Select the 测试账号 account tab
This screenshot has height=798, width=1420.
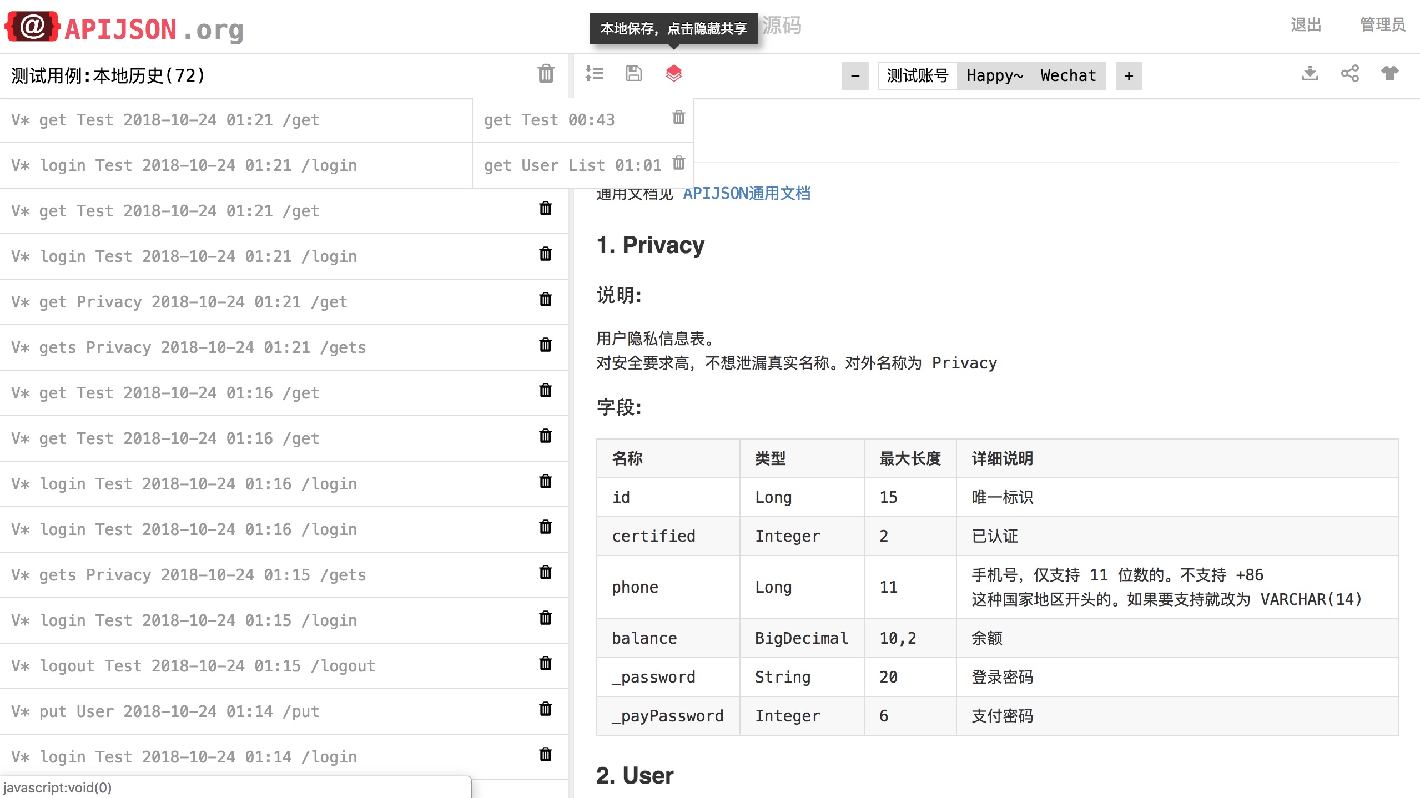coord(917,76)
